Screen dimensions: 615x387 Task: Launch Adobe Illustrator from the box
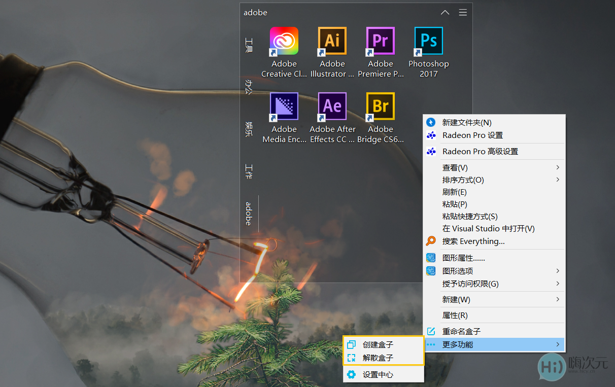332,41
